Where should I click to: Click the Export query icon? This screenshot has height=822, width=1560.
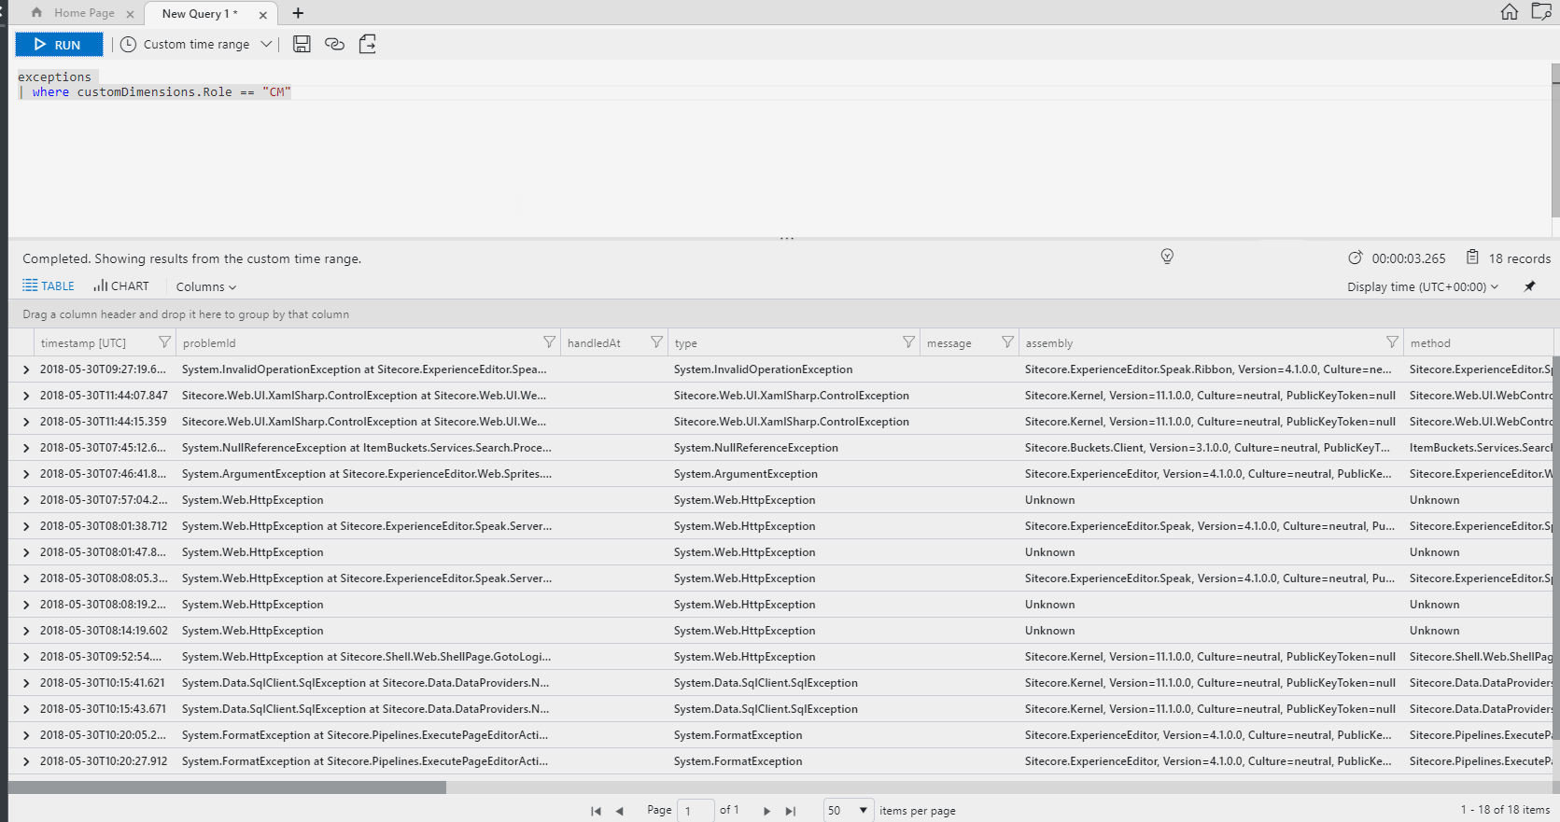point(368,44)
